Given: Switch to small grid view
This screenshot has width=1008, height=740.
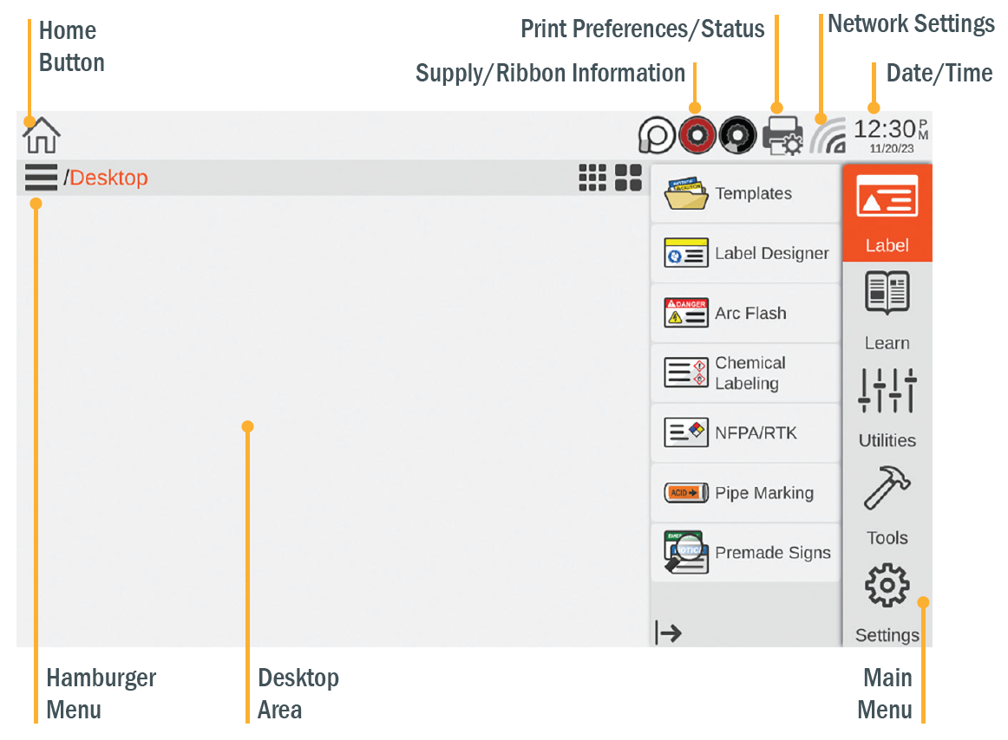Looking at the screenshot, I should (x=592, y=178).
